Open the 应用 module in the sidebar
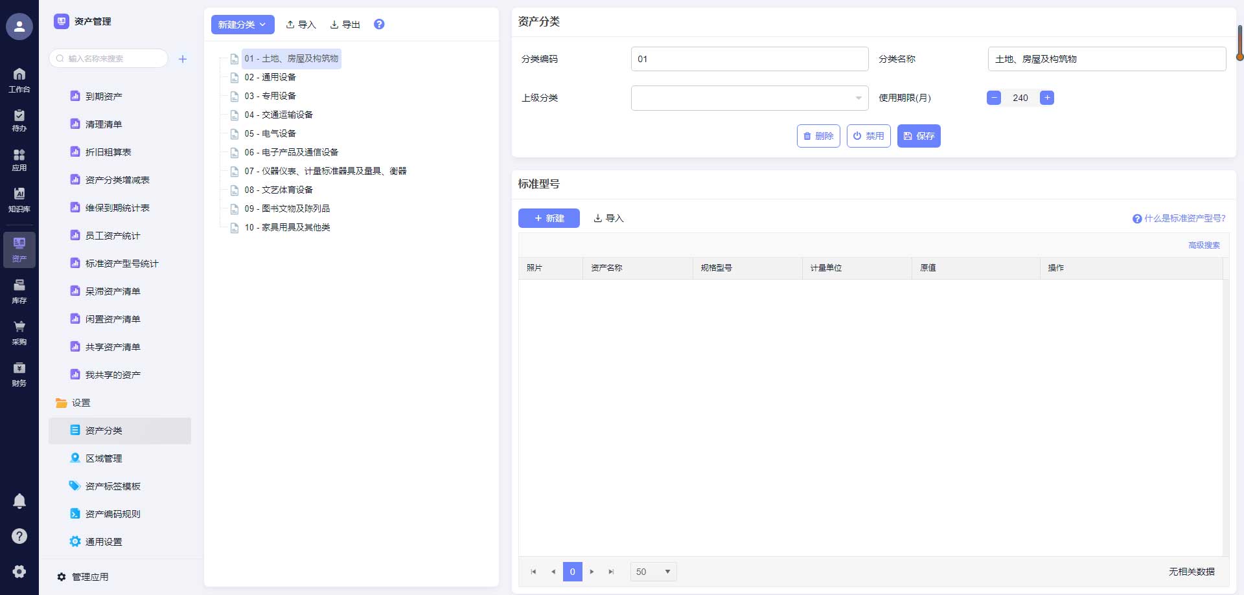1244x595 pixels. click(x=19, y=159)
